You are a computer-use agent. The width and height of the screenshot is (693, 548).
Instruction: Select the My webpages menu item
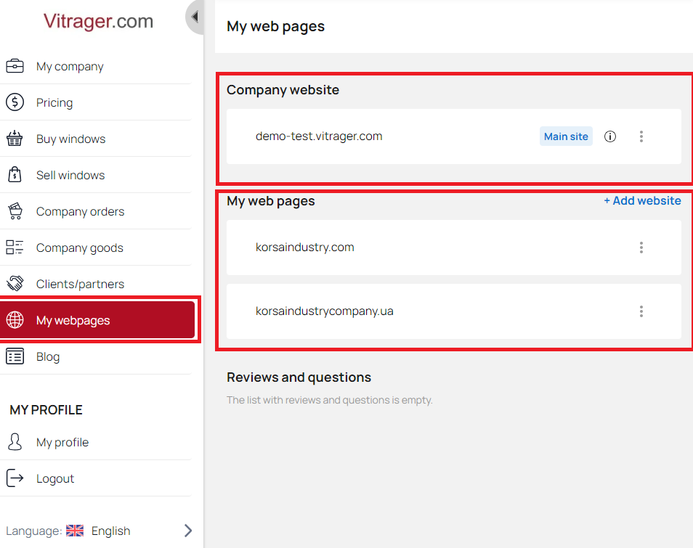(x=97, y=320)
